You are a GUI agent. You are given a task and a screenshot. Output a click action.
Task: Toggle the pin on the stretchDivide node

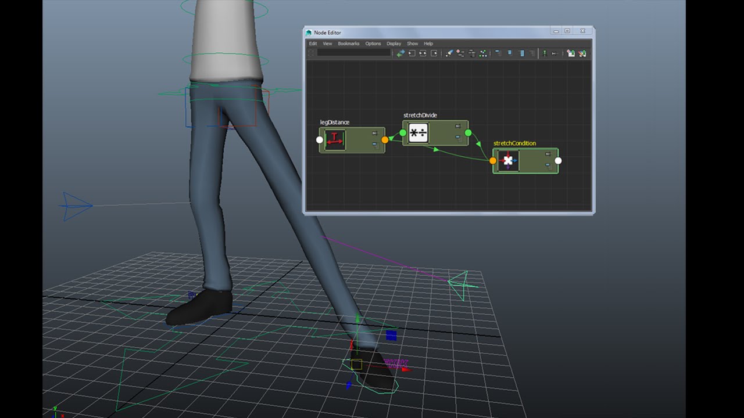coord(458,126)
